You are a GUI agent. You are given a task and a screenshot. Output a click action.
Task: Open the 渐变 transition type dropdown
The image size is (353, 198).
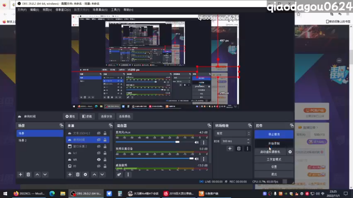(x=233, y=133)
